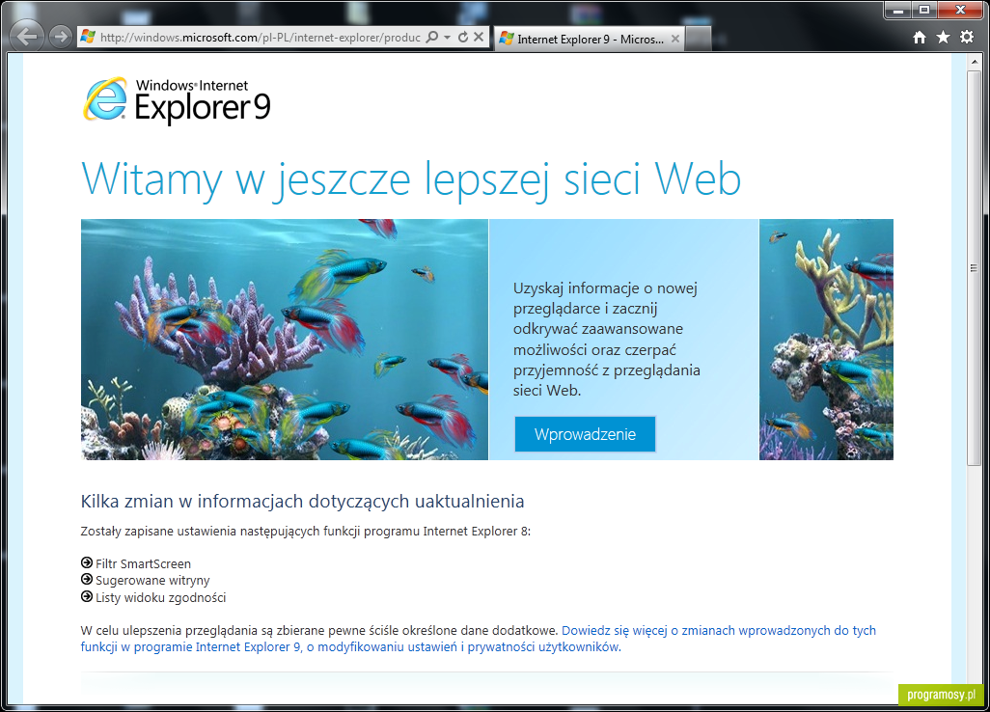Refresh the page with the reload icon

pos(463,38)
